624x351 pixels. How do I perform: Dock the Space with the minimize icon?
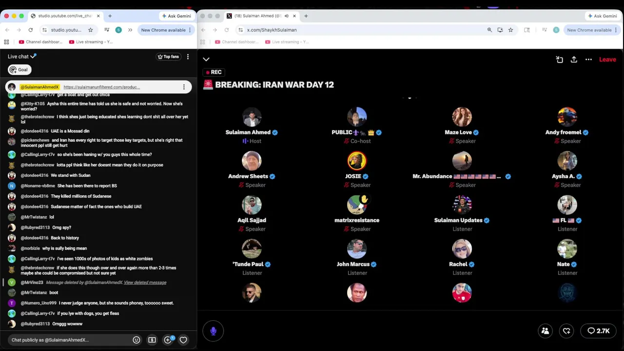click(560, 59)
